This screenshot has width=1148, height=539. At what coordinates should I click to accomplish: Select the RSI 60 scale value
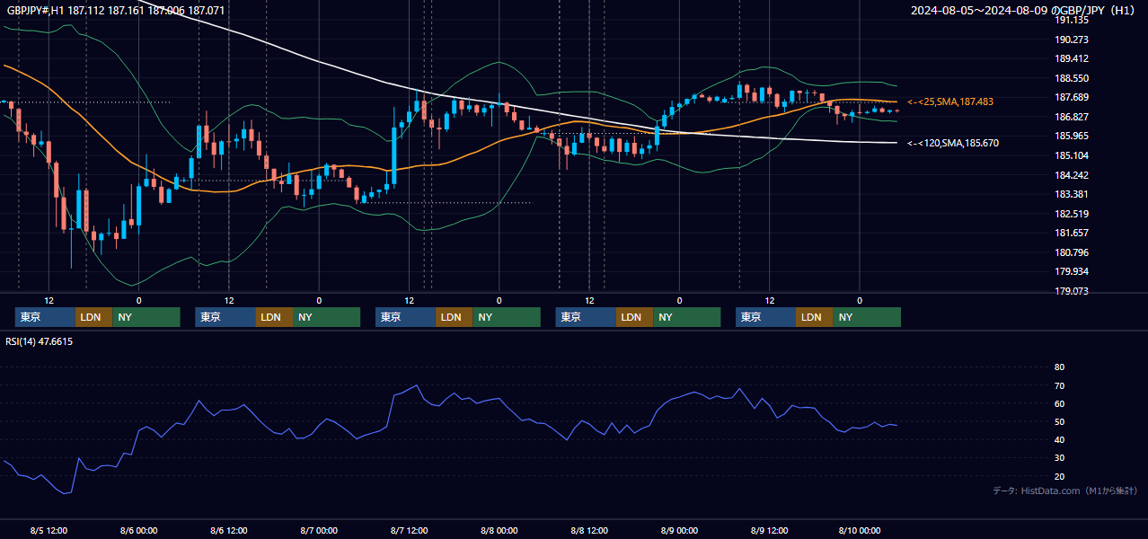click(1059, 403)
